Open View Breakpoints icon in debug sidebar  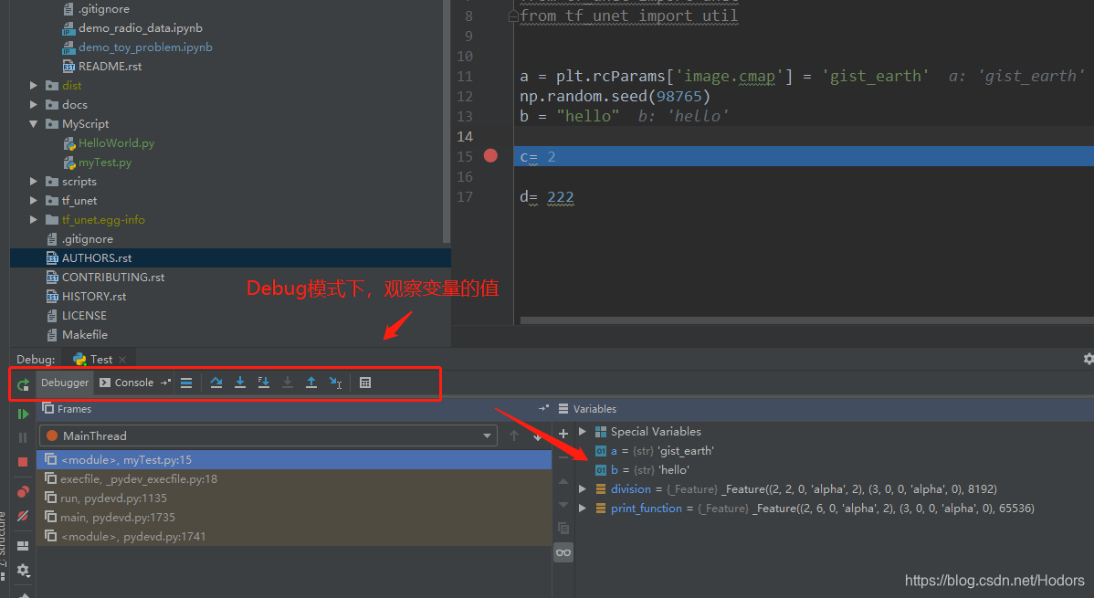point(23,492)
